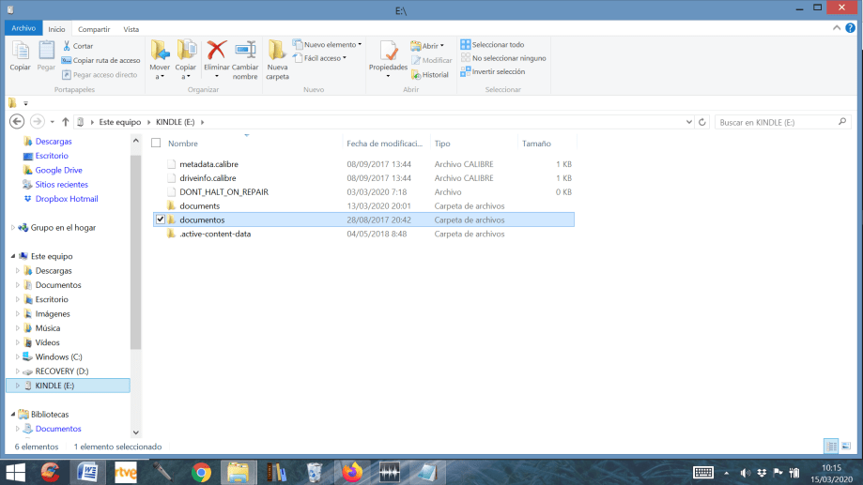The width and height of the screenshot is (863, 485).
Task: Refresh the current folder view
Action: click(x=702, y=122)
